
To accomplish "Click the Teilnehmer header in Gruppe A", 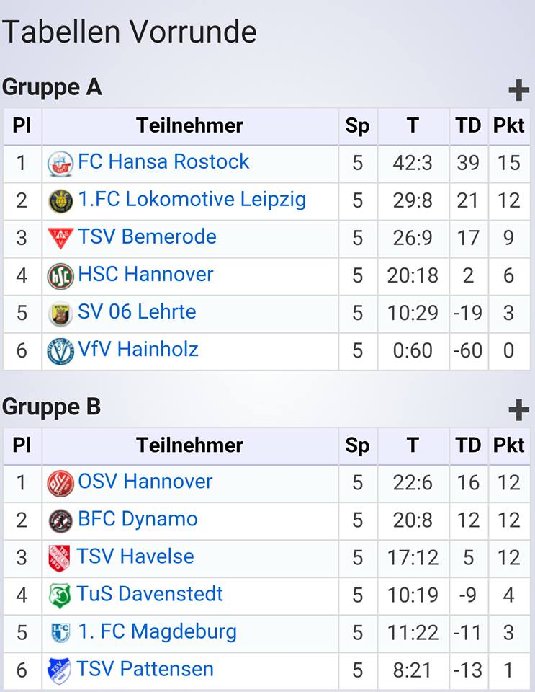I will [x=189, y=125].
